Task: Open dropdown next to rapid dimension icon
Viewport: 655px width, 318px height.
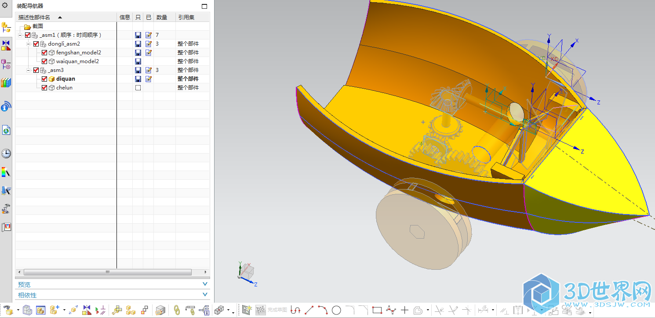Action: pyautogui.click(x=493, y=310)
